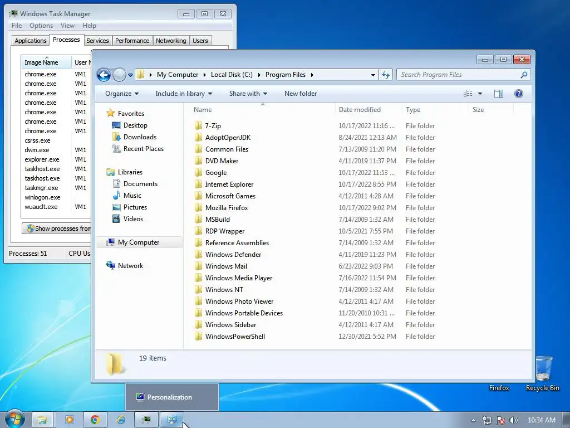This screenshot has height=428, width=570.
Task: Expand arrow after Program Files breadcrumb
Action: click(312, 75)
